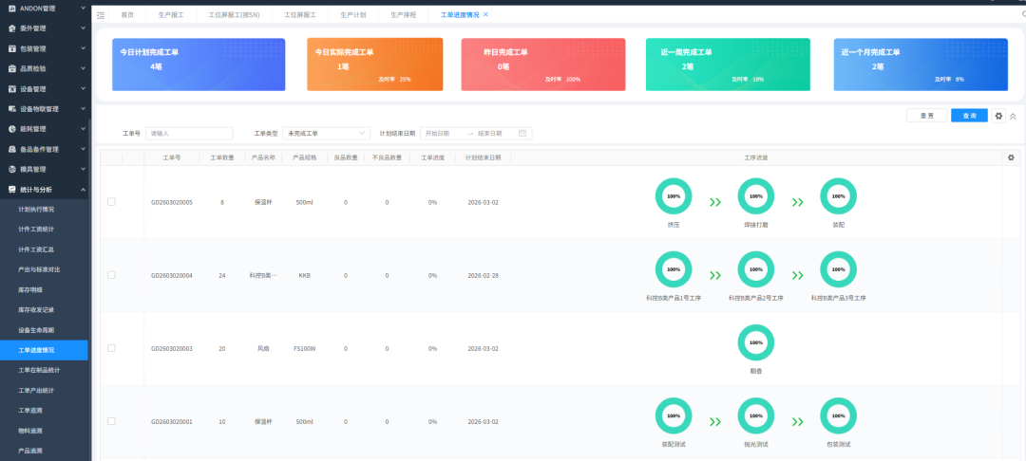
Task: Click the 能耗管理 sidebar icon
Action: [11, 129]
